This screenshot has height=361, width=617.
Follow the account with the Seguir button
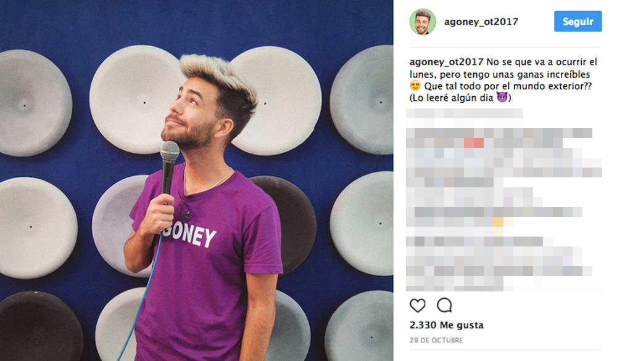pos(578,21)
